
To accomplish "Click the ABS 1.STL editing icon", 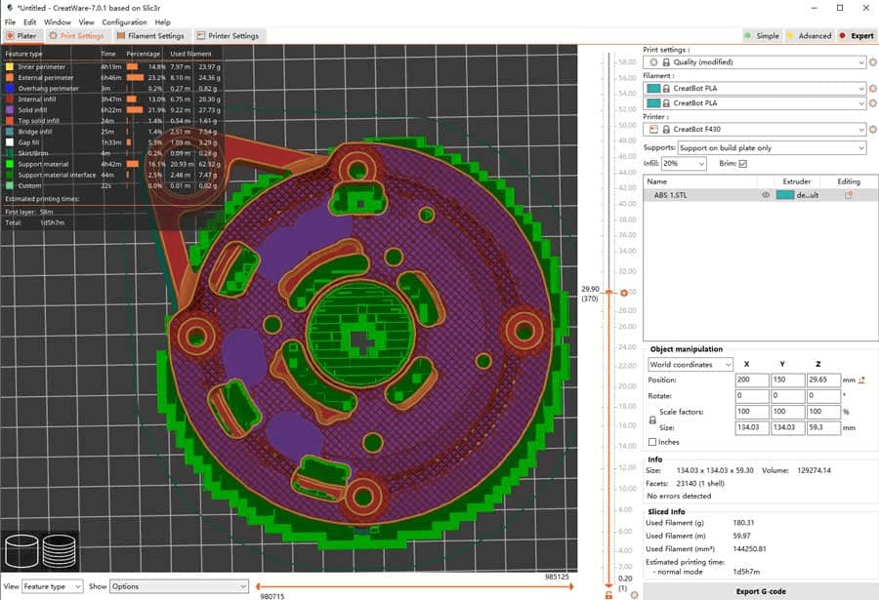I will pyautogui.click(x=849, y=195).
